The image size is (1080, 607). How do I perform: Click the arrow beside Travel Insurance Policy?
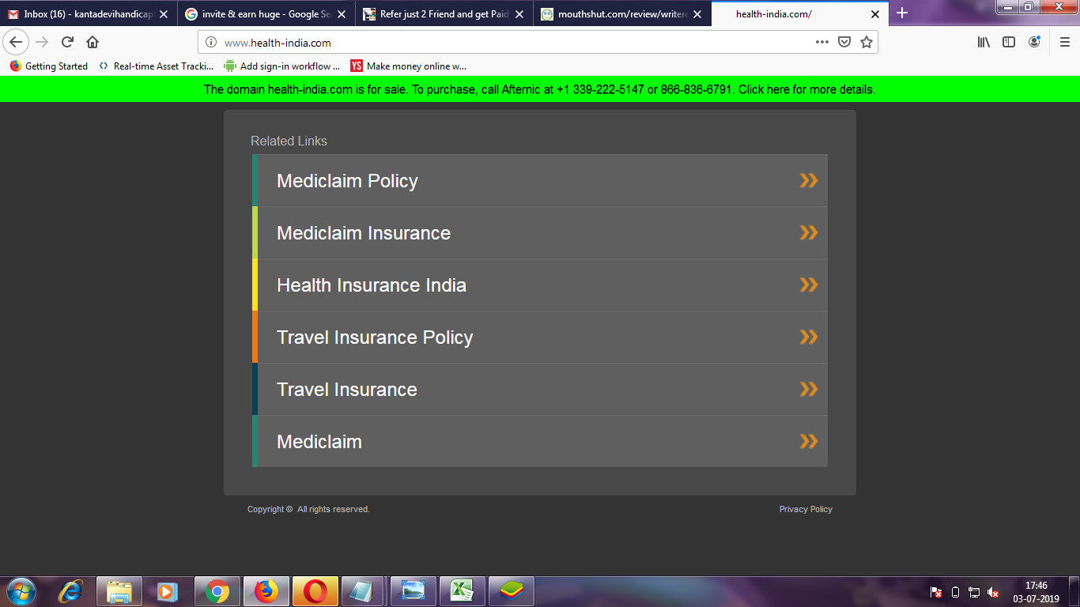(808, 337)
